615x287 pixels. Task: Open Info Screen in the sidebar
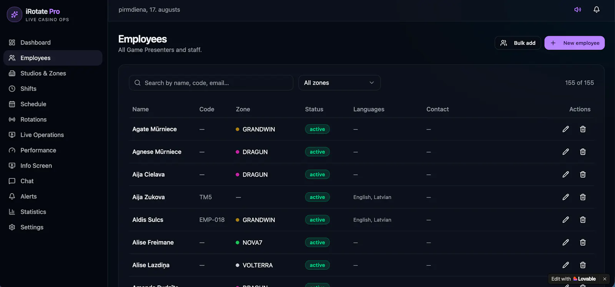(53, 165)
